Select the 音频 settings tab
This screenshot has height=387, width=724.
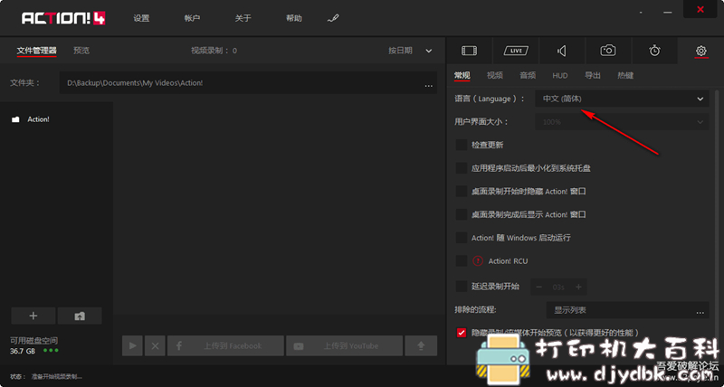coord(528,76)
